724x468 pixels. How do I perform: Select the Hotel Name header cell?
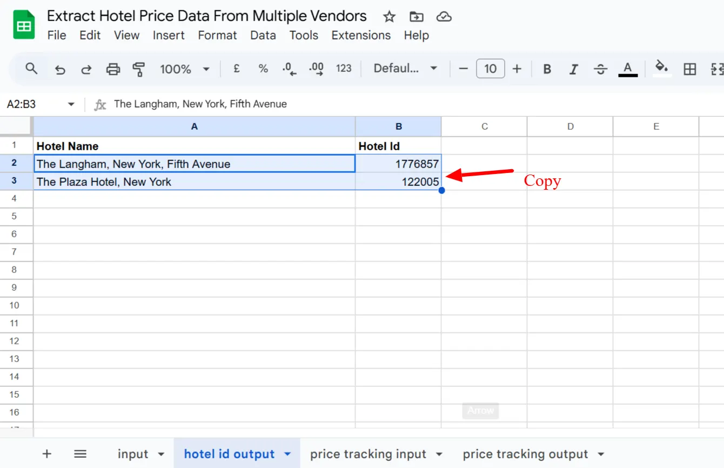pyautogui.click(x=195, y=146)
